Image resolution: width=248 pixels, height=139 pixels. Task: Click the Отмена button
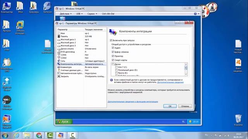point(185,106)
